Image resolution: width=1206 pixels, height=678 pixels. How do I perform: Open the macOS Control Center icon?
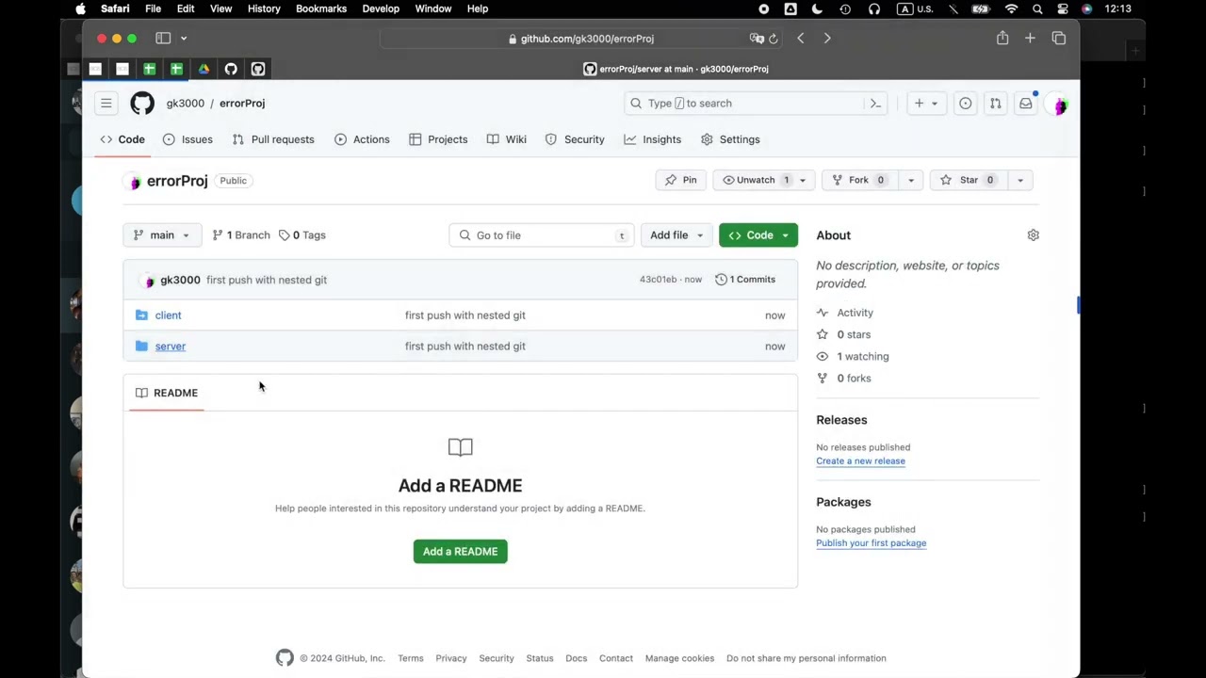click(1062, 8)
